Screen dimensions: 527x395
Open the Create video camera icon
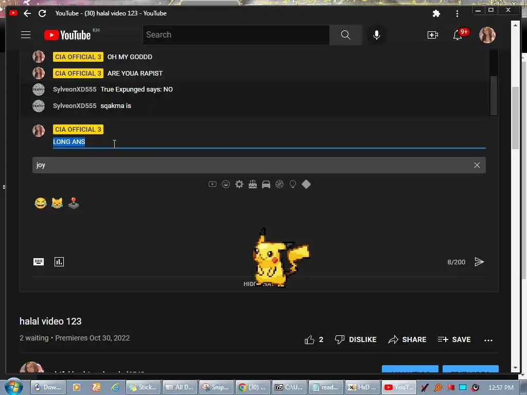pyautogui.click(x=432, y=35)
